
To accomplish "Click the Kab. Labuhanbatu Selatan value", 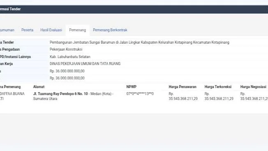I will (70, 57).
